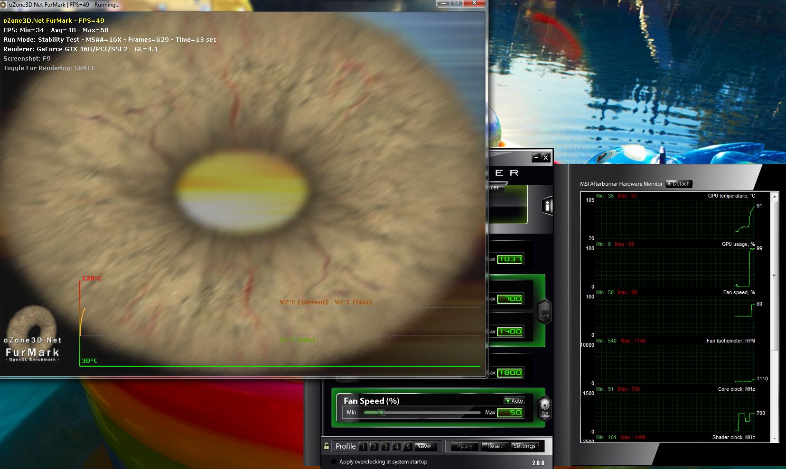Maximize the FurMark window

coord(457,3)
